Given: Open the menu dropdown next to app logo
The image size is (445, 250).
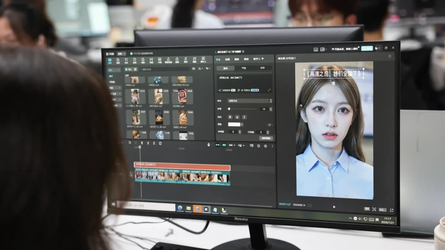Looking at the screenshot, I should (x=121, y=54).
